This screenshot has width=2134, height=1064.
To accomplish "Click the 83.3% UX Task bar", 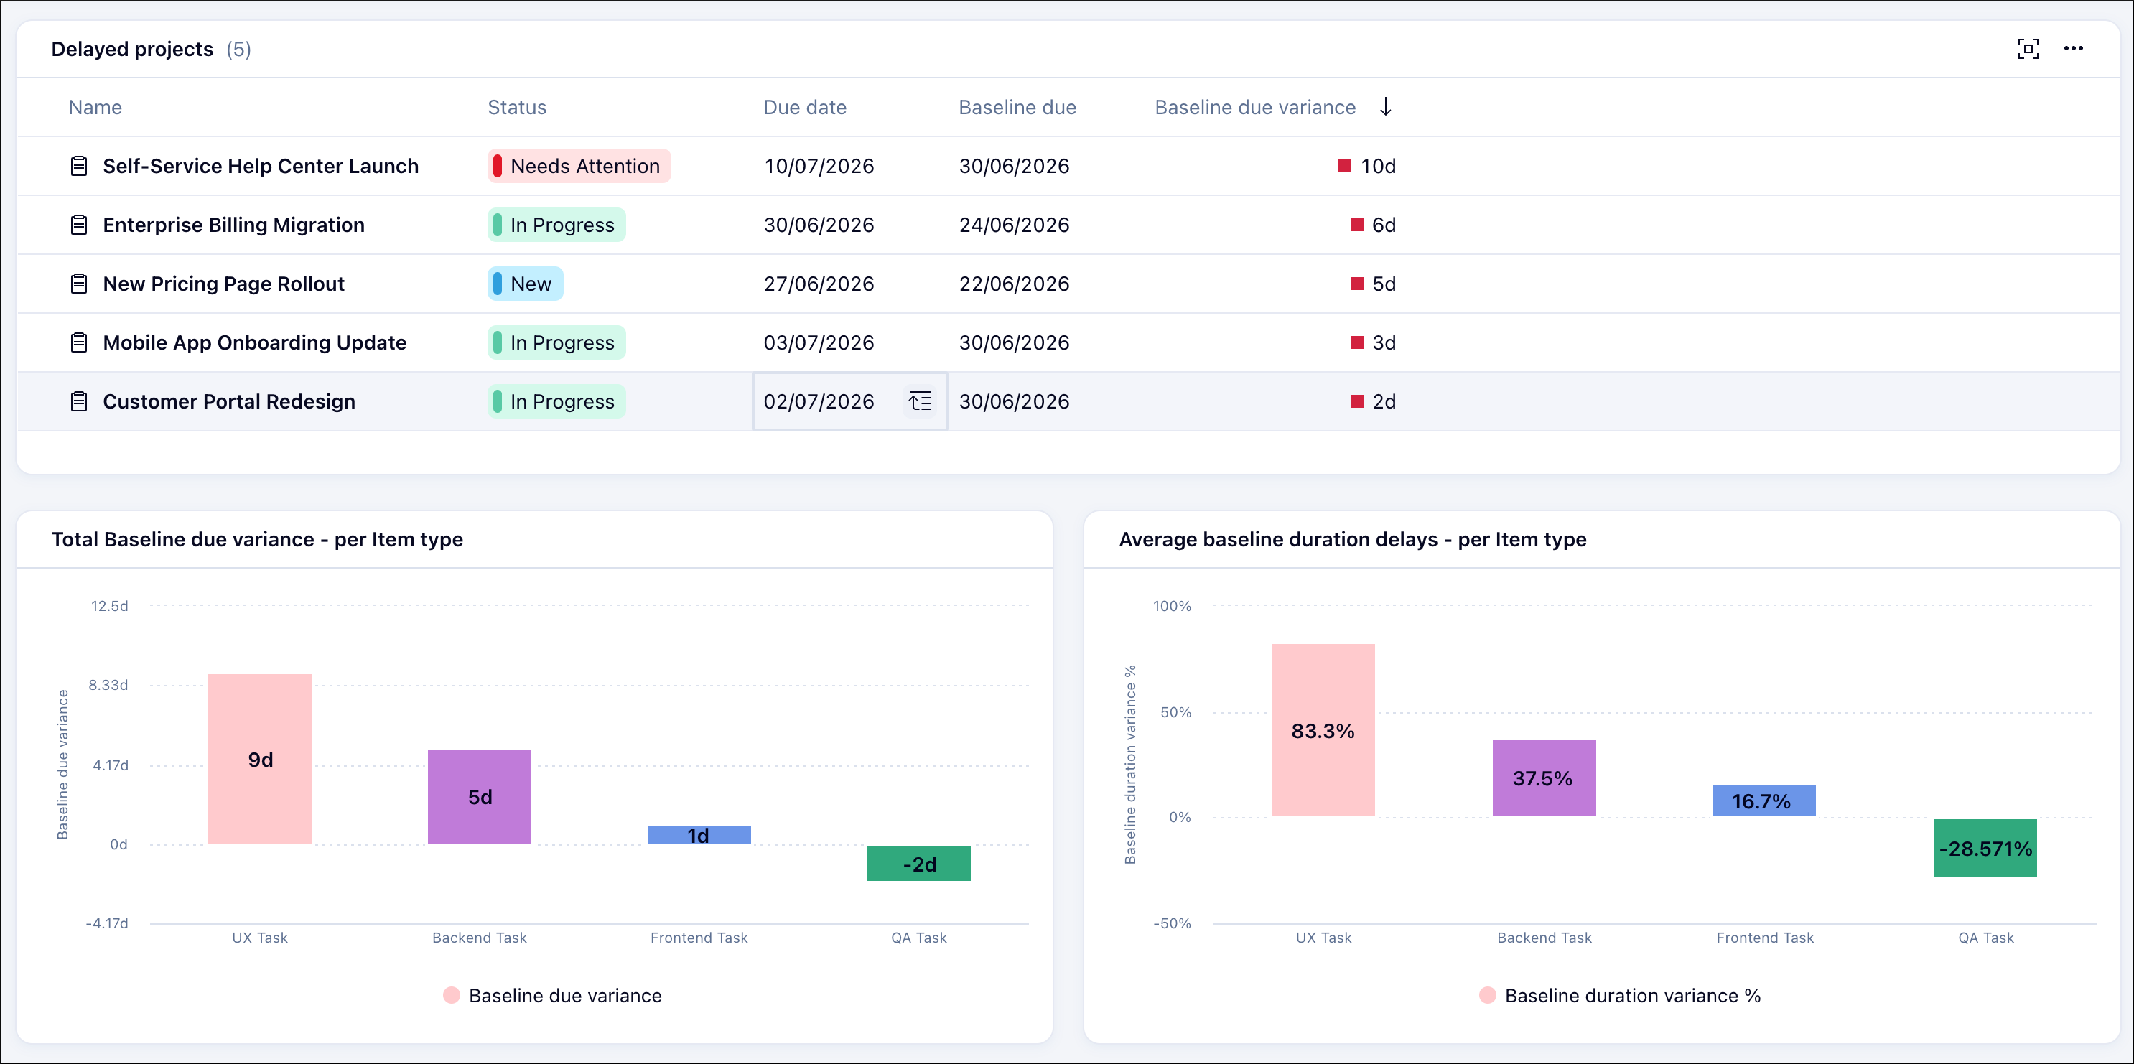I will pyautogui.click(x=1323, y=730).
